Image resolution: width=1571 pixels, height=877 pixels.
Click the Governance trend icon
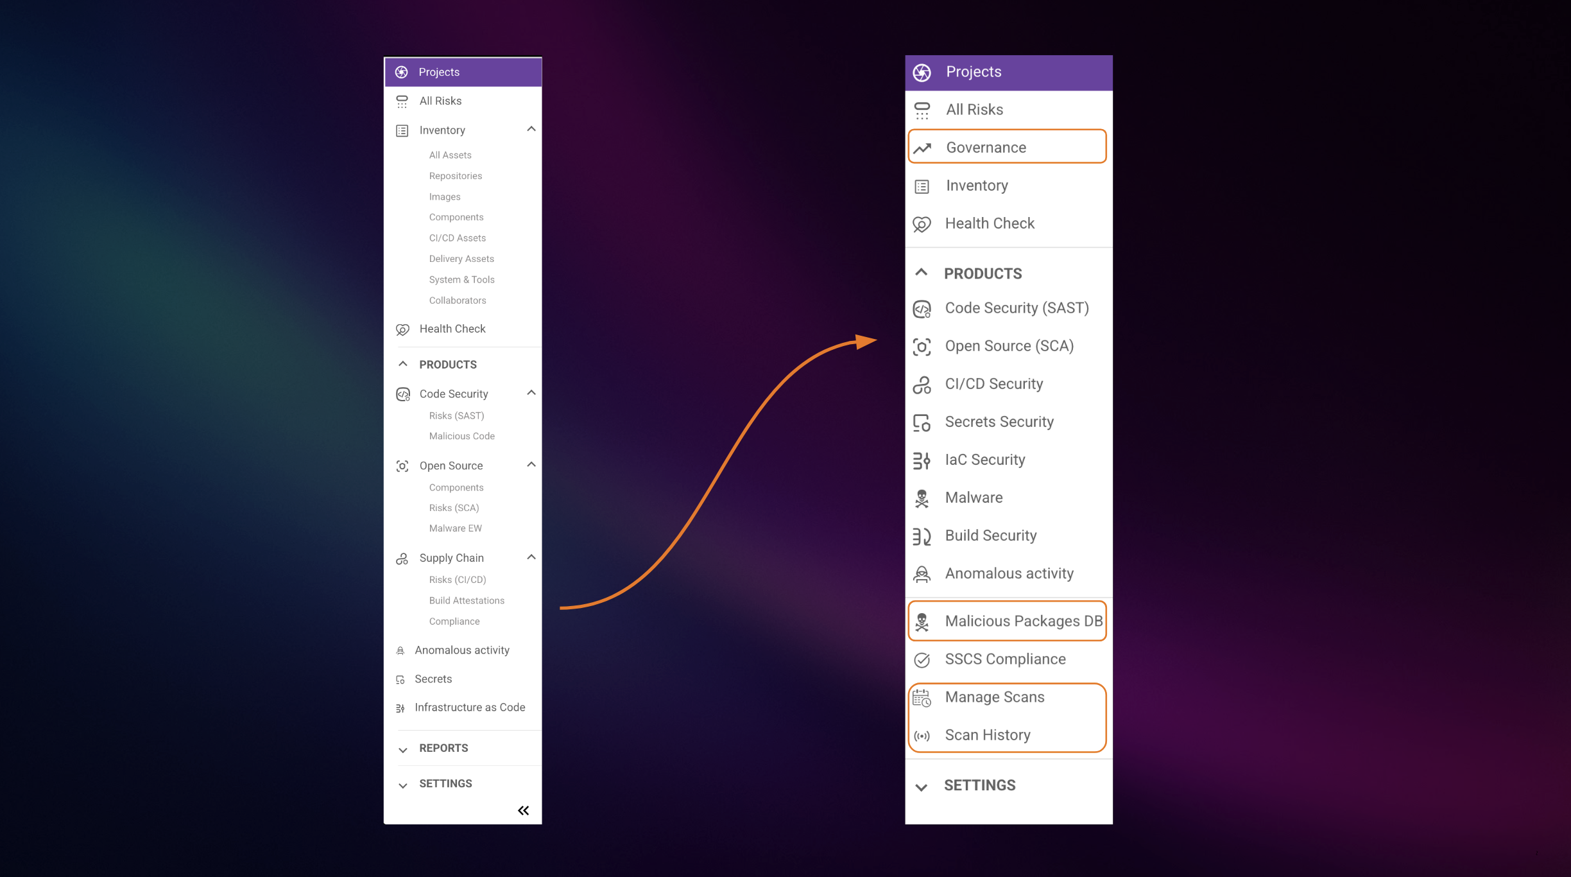tap(922, 148)
